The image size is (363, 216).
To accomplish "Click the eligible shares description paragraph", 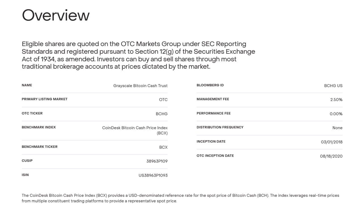I will (138, 55).
